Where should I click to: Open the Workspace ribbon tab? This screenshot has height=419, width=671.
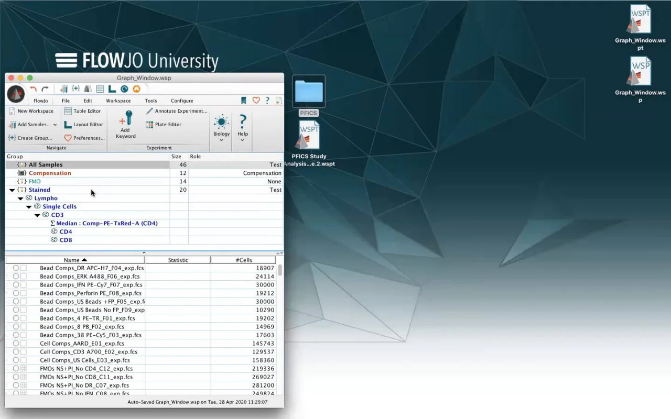(118, 101)
